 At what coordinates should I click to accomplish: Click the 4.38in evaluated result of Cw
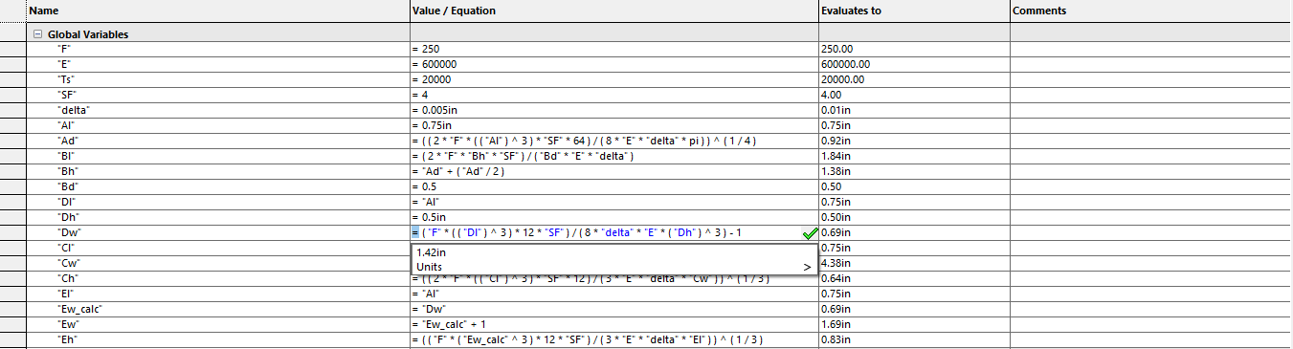coord(914,263)
